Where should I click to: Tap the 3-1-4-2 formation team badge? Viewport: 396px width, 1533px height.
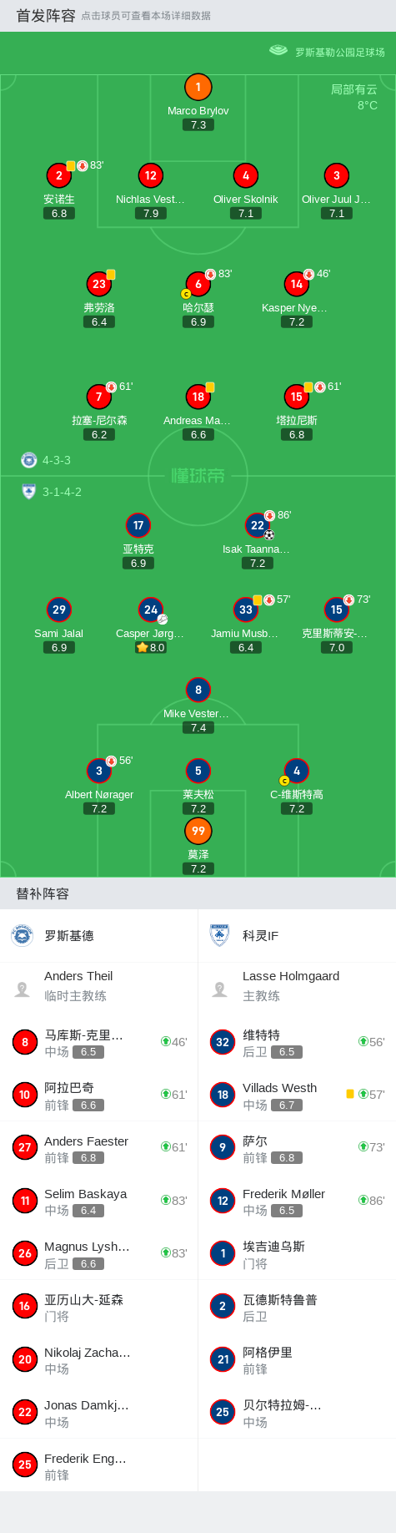[29, 492]
